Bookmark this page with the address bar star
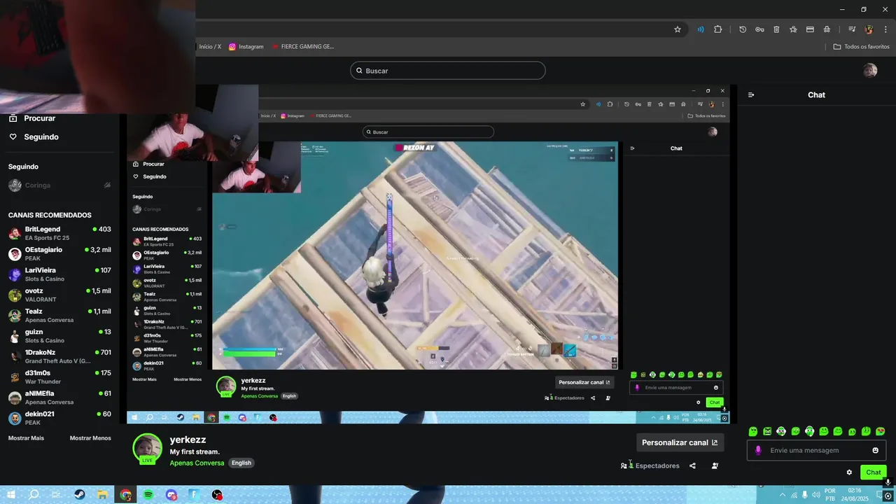896x504 pixels. [678, 29]
